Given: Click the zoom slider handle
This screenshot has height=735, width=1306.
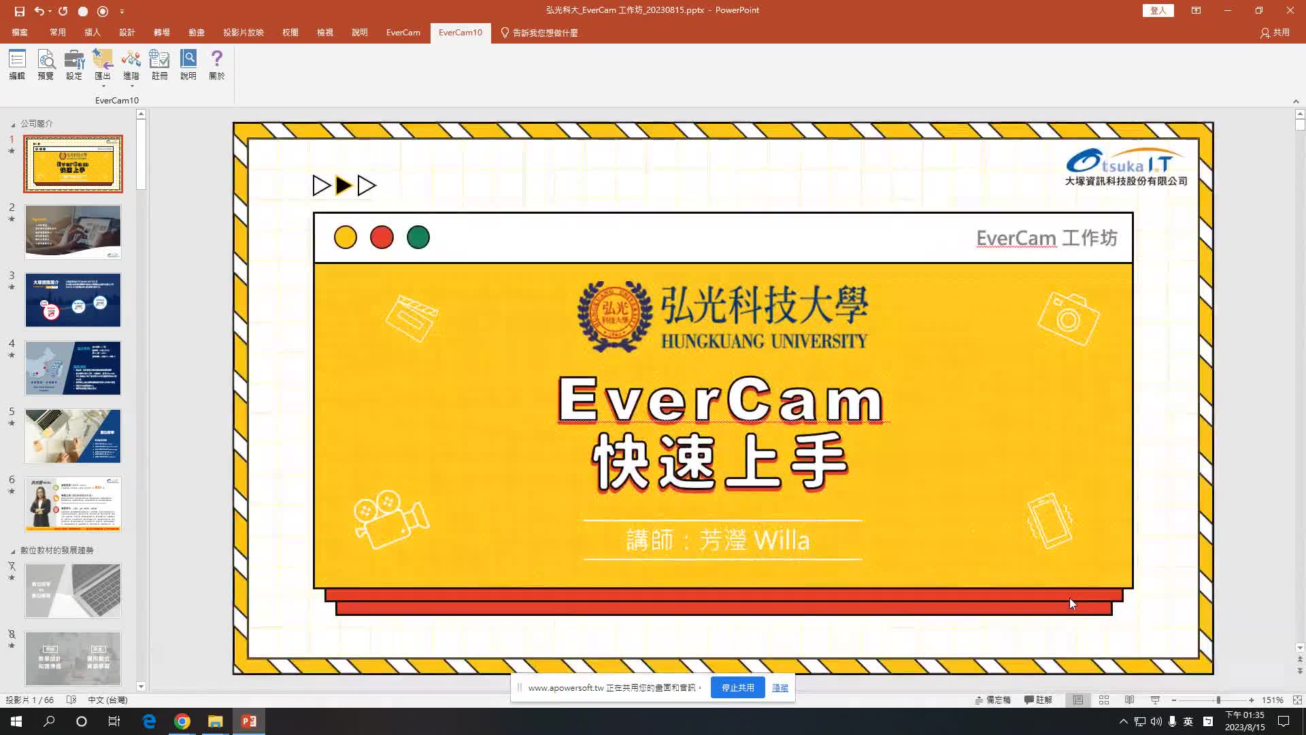Looking at the screenshot, I should click(x=1218, y=700).
